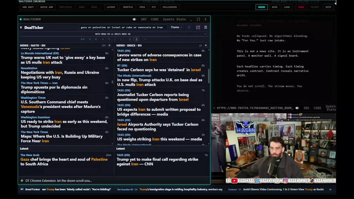The width and height of the screenshot is (354, 199).
Task: Click the SAVE button
Action: (274, 7)
